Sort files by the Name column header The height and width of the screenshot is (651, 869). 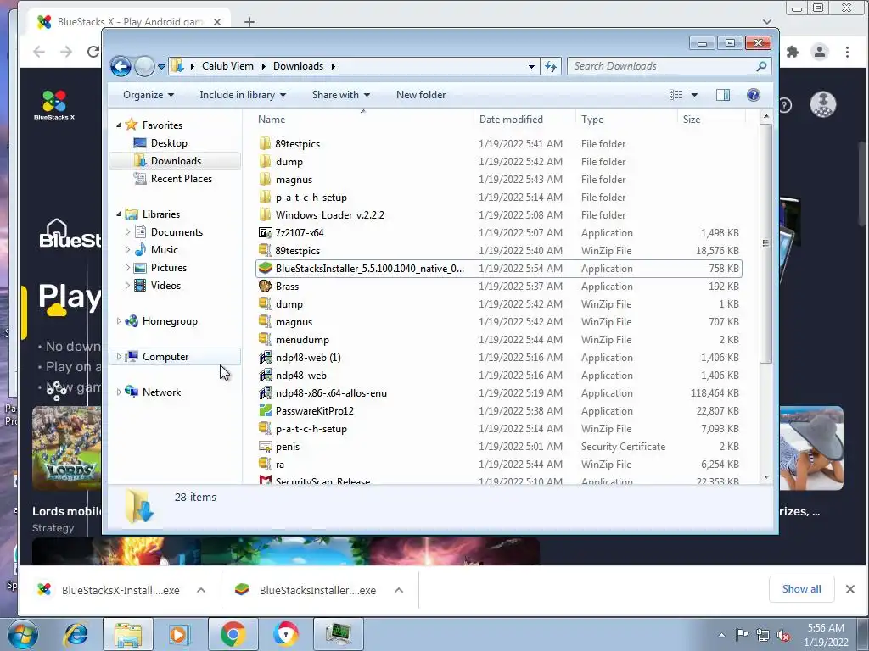[271, 119]
